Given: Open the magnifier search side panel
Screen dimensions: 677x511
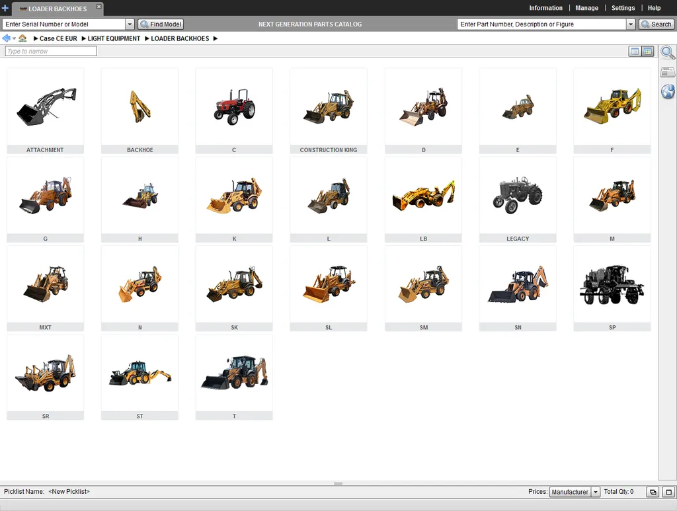Looking at the screenshot, I should [668, 53].
